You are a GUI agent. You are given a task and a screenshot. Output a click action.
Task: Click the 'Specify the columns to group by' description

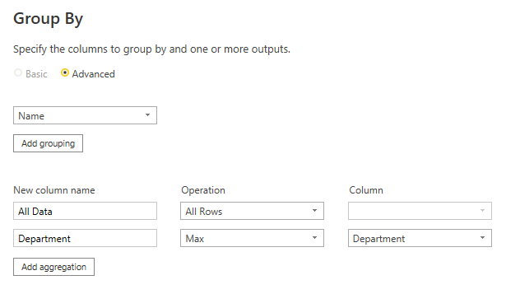click(x=151, y=49)
